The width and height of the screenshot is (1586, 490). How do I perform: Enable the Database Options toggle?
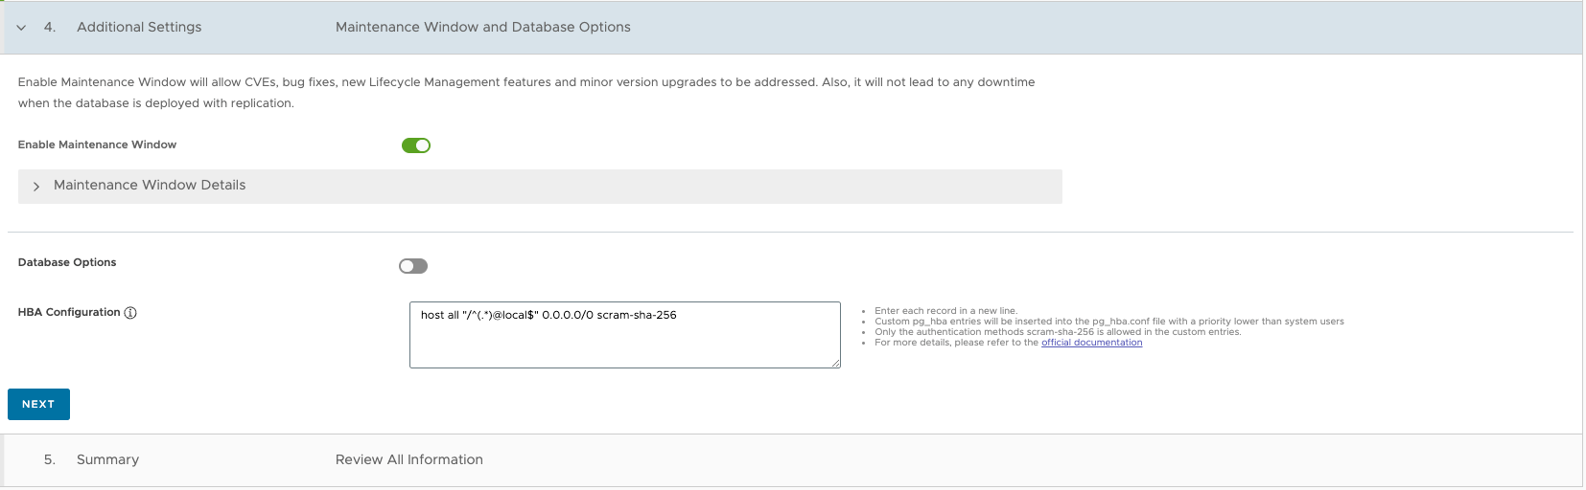pos(413,266)
